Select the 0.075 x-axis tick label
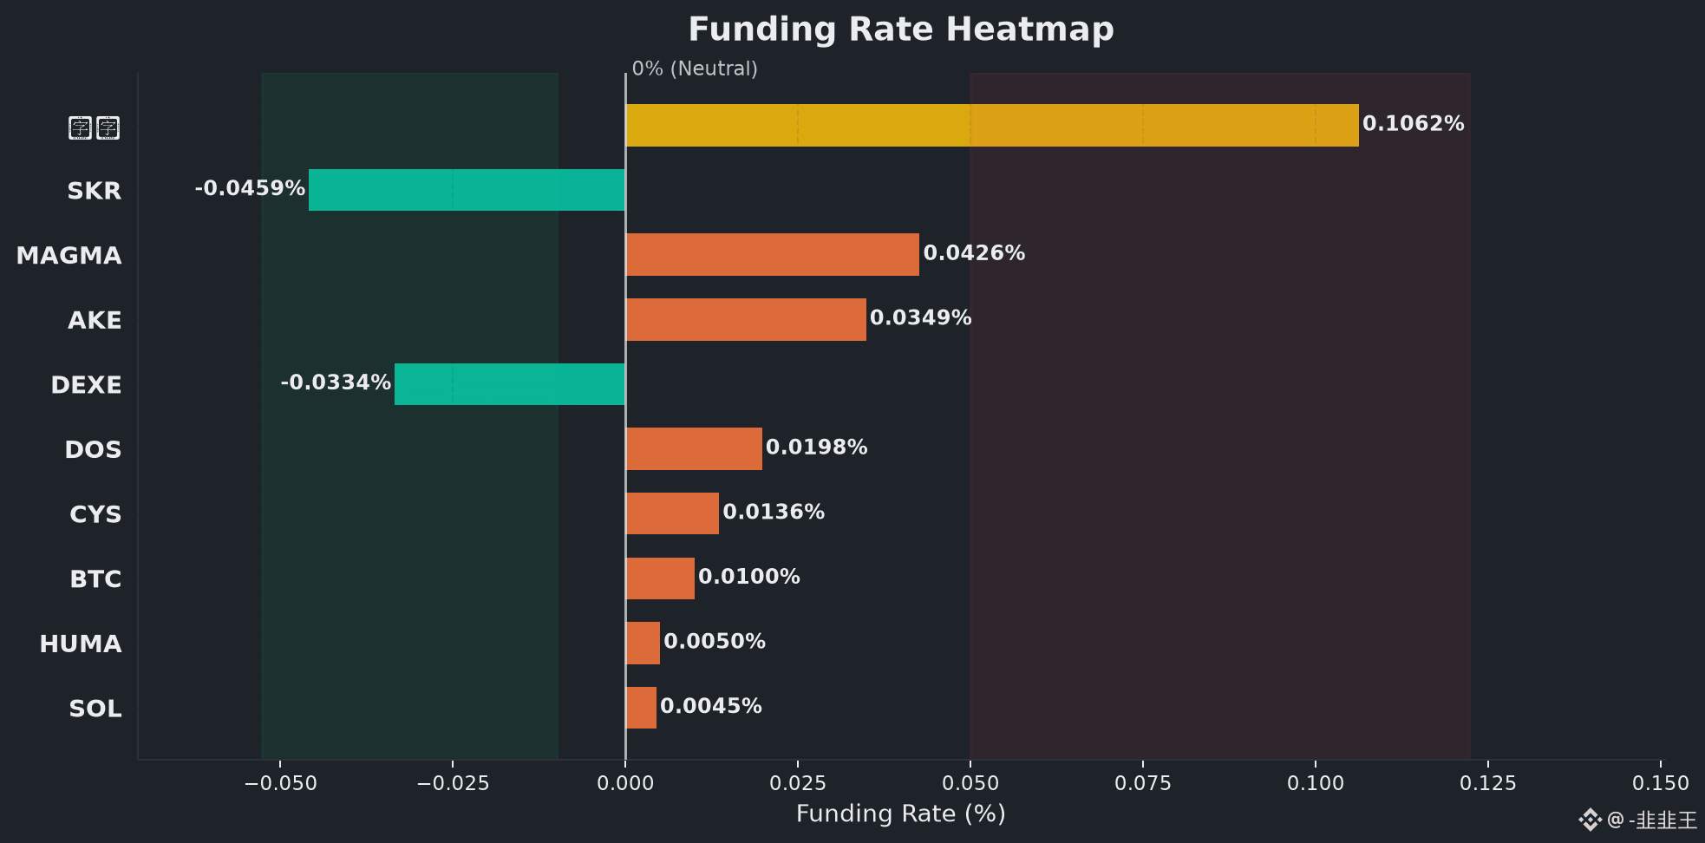This screenshot has width=1705, height=843. pos(1143,784)
